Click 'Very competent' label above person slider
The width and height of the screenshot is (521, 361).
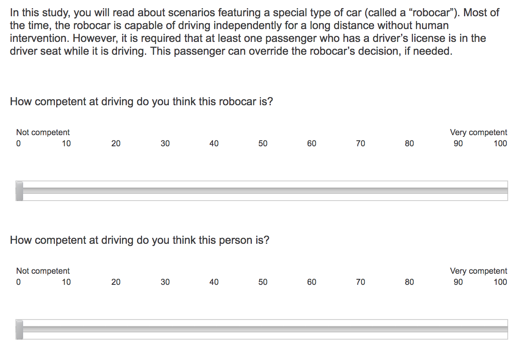click(479, 271)
